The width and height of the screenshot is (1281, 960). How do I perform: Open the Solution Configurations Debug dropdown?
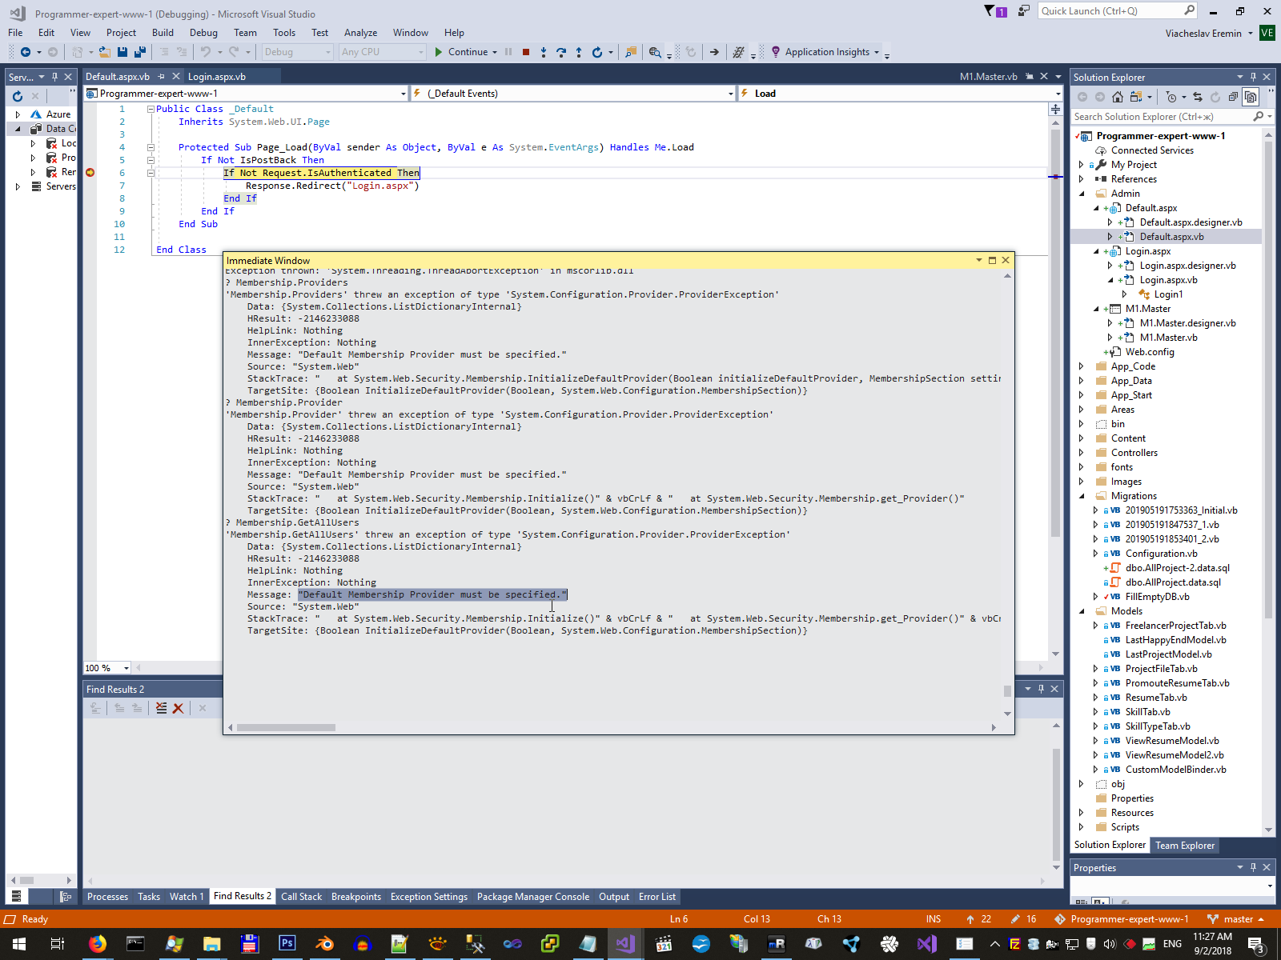(298, 52)
